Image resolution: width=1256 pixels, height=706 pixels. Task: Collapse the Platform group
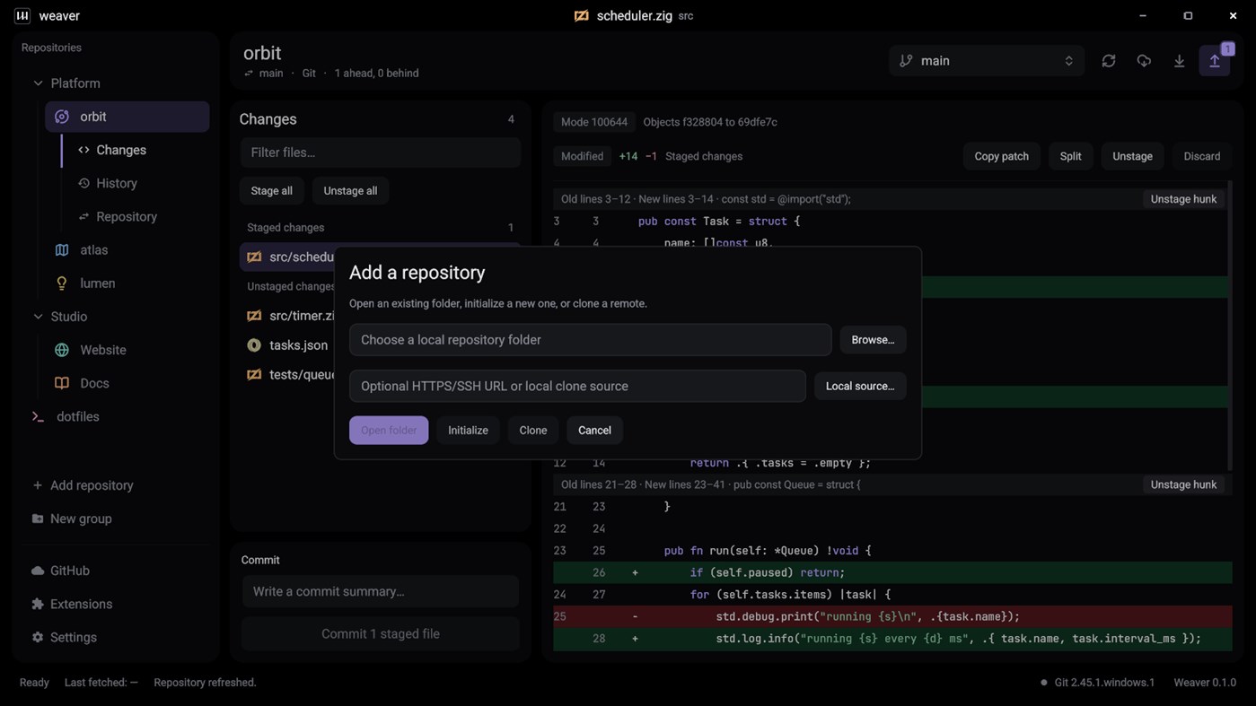(x=38, y=83)
